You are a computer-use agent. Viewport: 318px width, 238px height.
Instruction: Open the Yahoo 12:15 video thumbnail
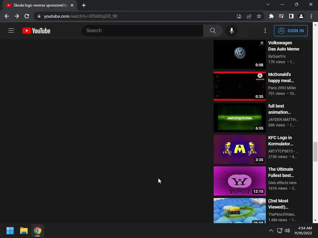tap(239, 181)
